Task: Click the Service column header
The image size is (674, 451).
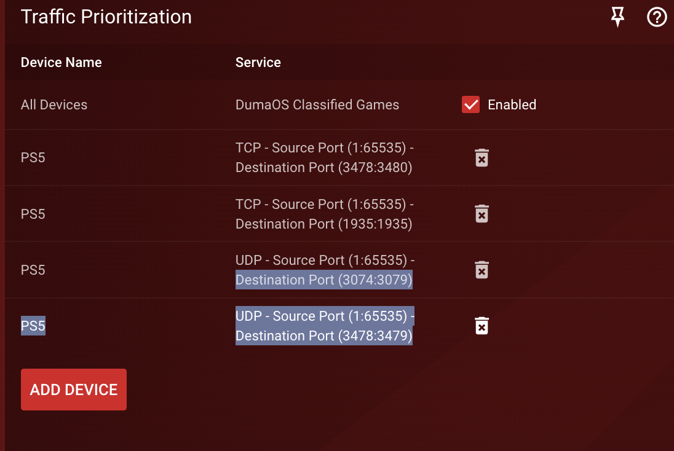Action: [258, 62]
